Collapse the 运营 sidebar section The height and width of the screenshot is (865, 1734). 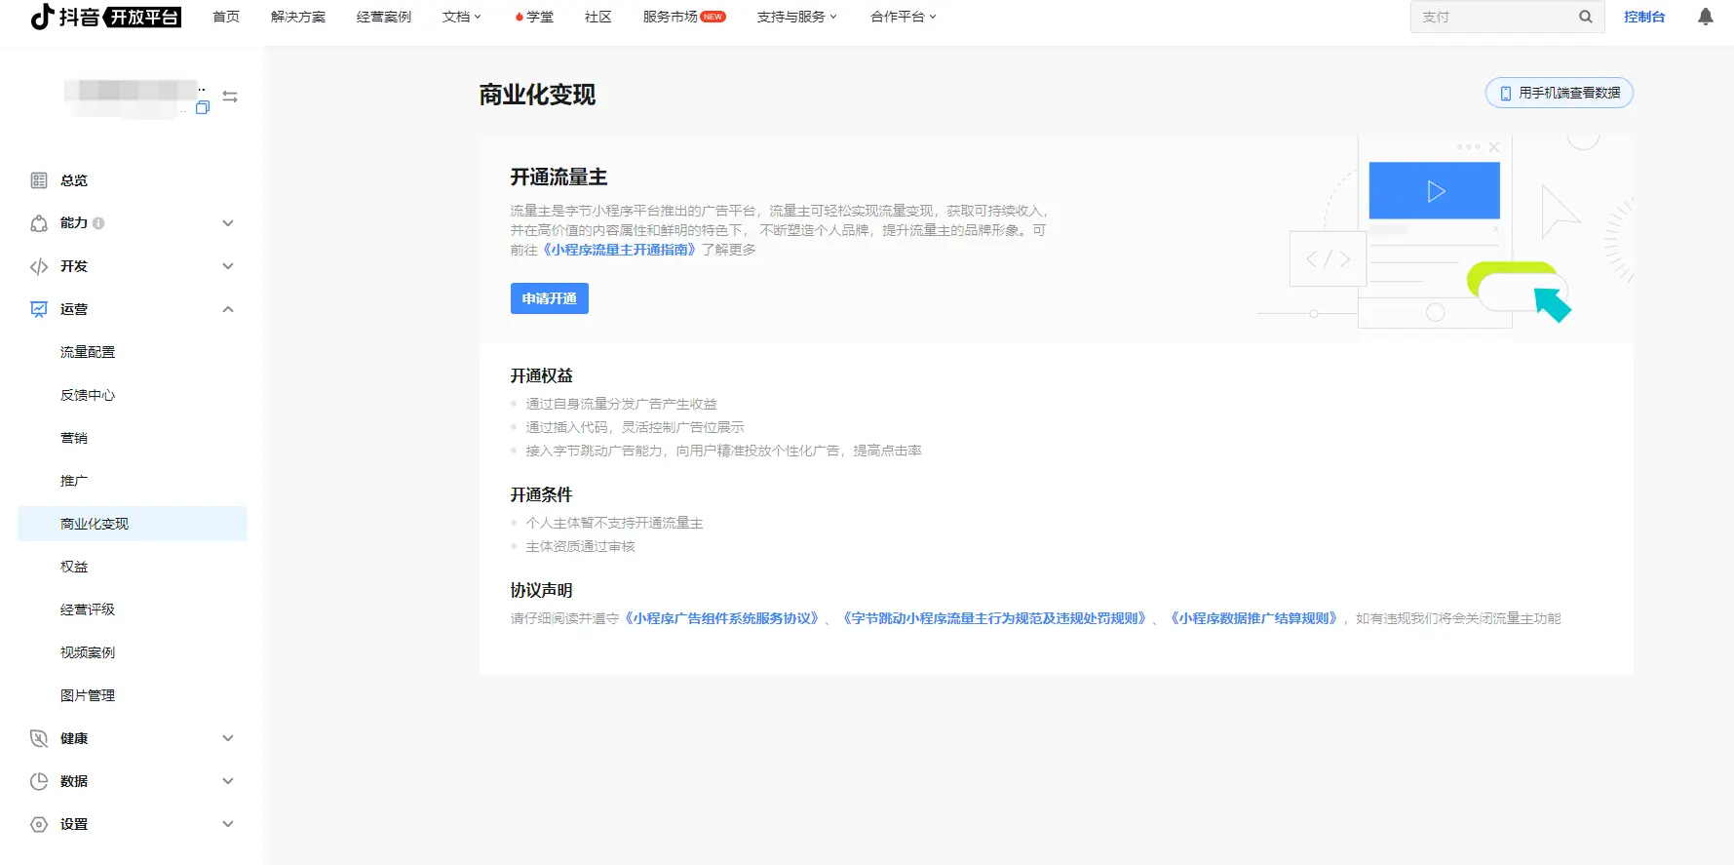click(x=227, y=309)
